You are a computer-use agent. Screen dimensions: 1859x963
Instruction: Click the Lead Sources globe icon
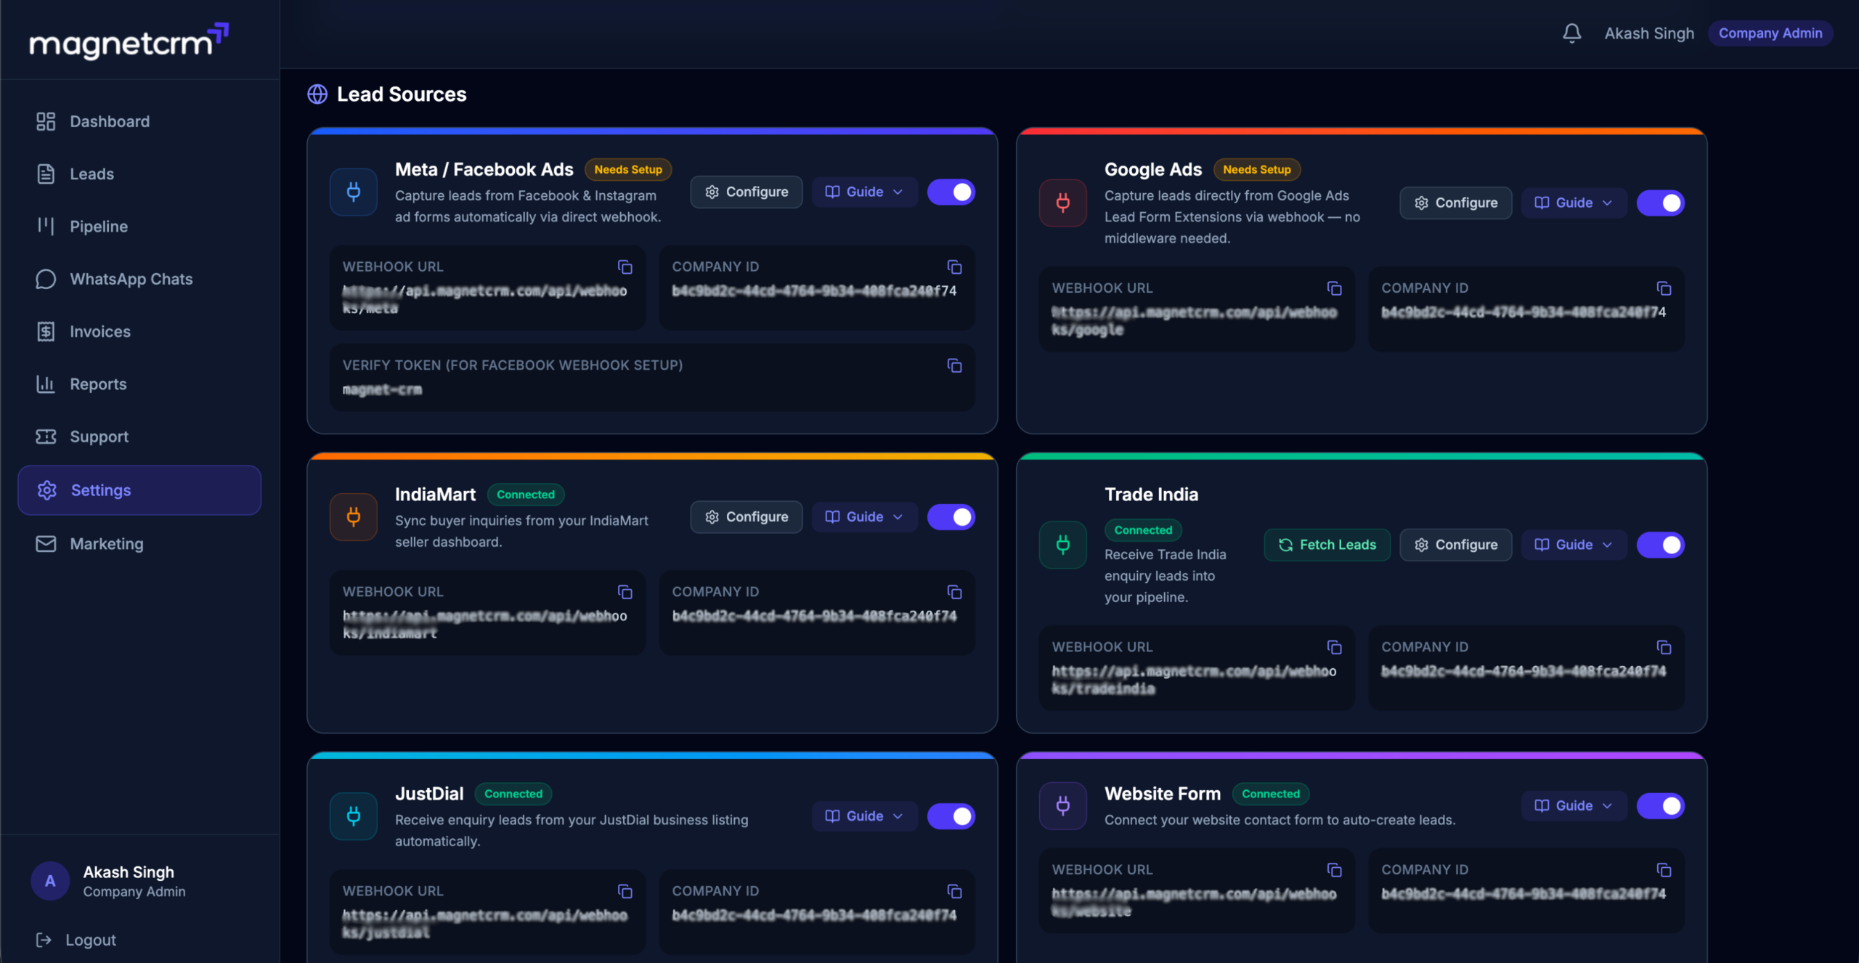[x=317, y=94]
